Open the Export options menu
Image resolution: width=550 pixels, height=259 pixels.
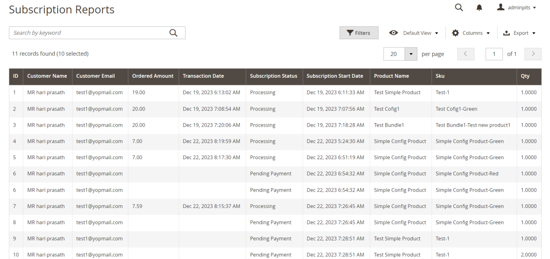[x=519, y=33]
